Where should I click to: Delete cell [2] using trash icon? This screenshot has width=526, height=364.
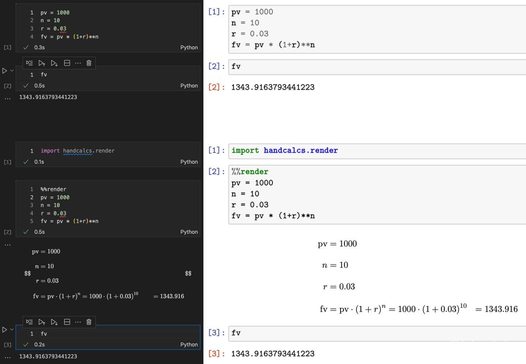(x=89, y=63)
